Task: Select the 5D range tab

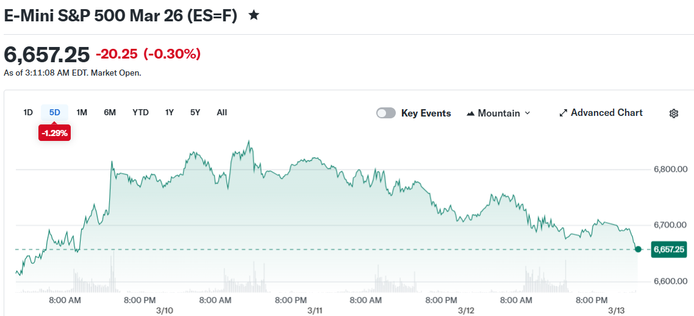Action: pos(54,112)
